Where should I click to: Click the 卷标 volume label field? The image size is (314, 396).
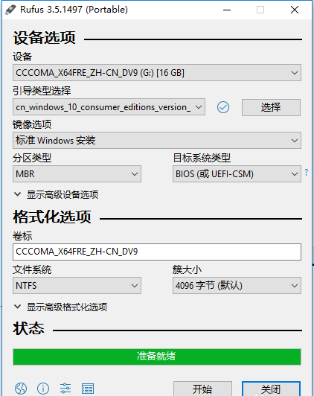coord(157,252)
